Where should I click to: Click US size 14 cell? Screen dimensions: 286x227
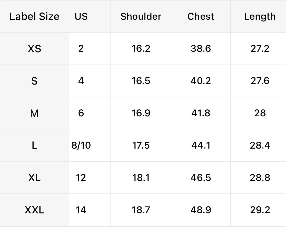81,210
